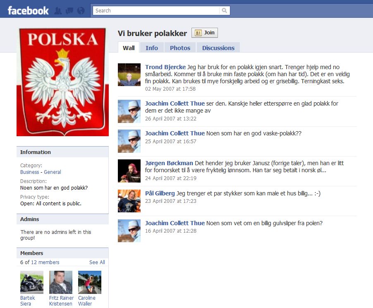
Task: Open Pål Gilberg's profile picture
Action: (129, 201)
